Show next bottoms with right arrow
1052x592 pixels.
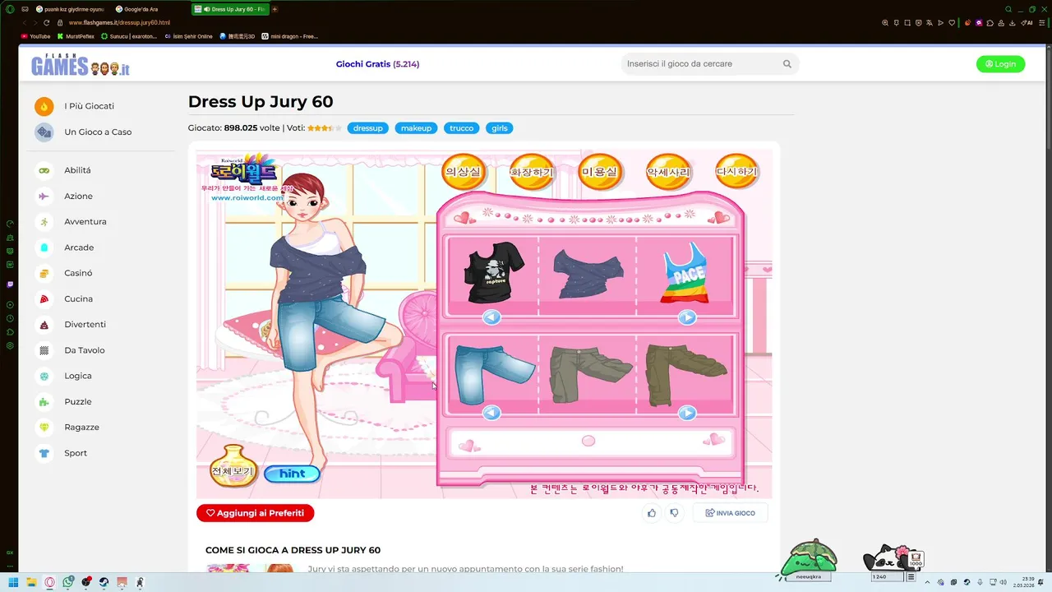pos(687,413)
